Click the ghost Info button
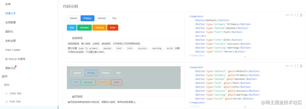Screen dimensions: 306x109 75,82
